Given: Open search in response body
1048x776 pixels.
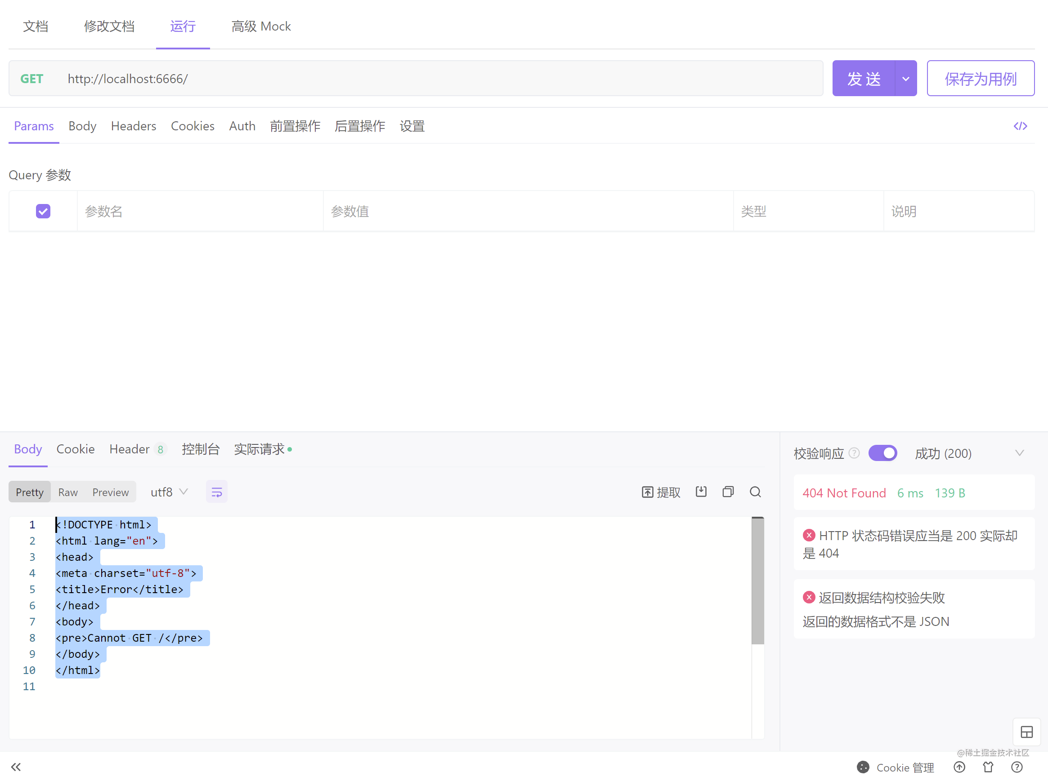Looking at the screenshot, I should [755, 492].
